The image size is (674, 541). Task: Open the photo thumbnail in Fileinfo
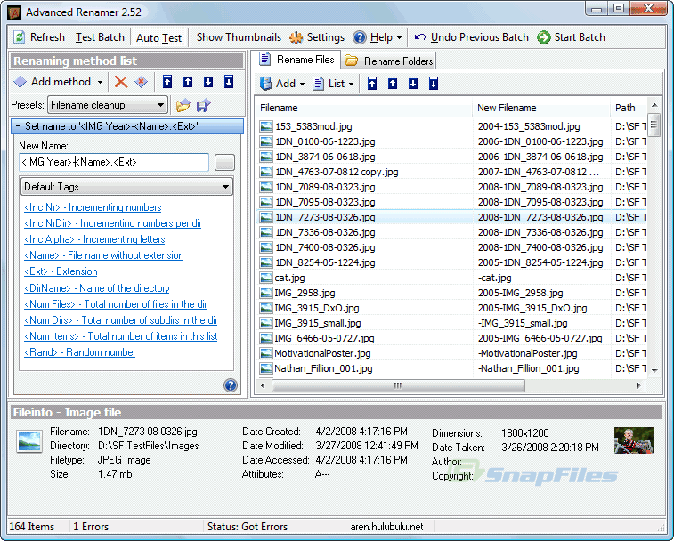(x=634, y=440)
